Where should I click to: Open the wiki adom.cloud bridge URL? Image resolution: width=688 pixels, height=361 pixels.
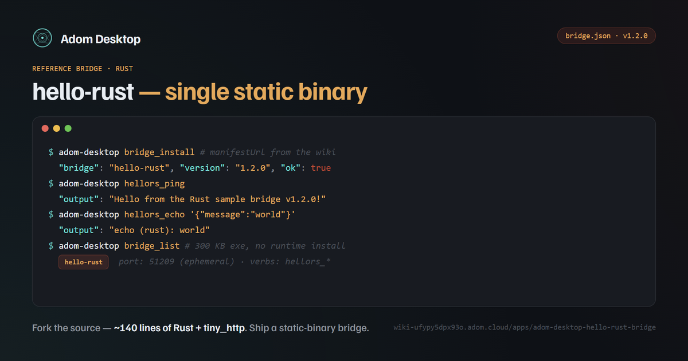[525, 327]
